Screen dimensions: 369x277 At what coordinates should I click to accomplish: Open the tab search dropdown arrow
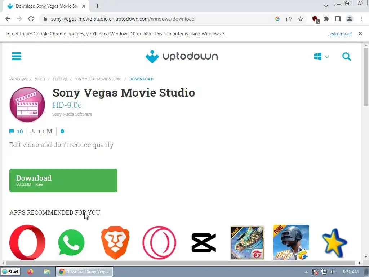tap(326, 6)
